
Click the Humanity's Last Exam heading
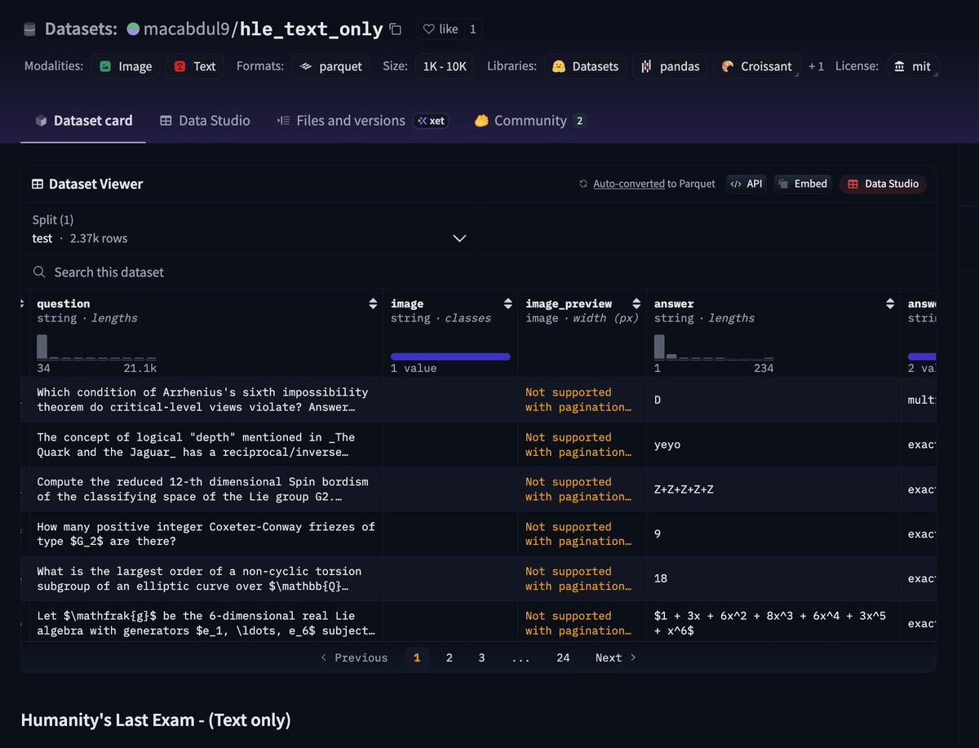[x=156, y=719]
